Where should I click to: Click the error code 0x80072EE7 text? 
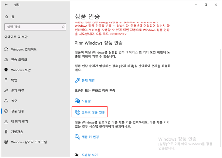point(118,34)
